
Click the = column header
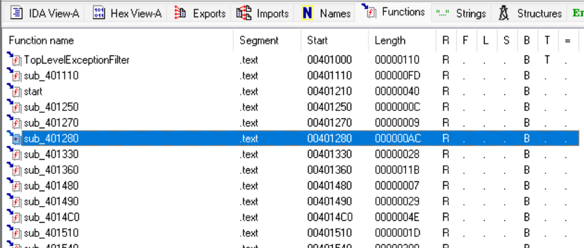click(567, 40)
